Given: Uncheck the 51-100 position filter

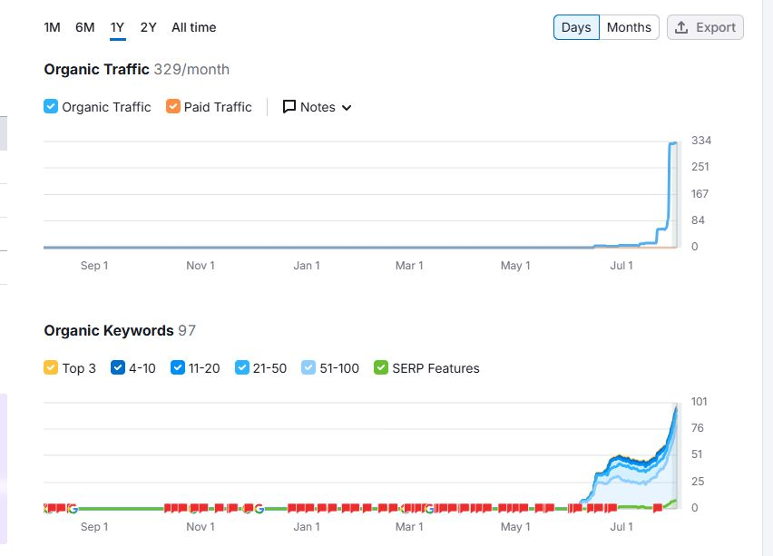Looking at the screenshot, I should [307, 367].
